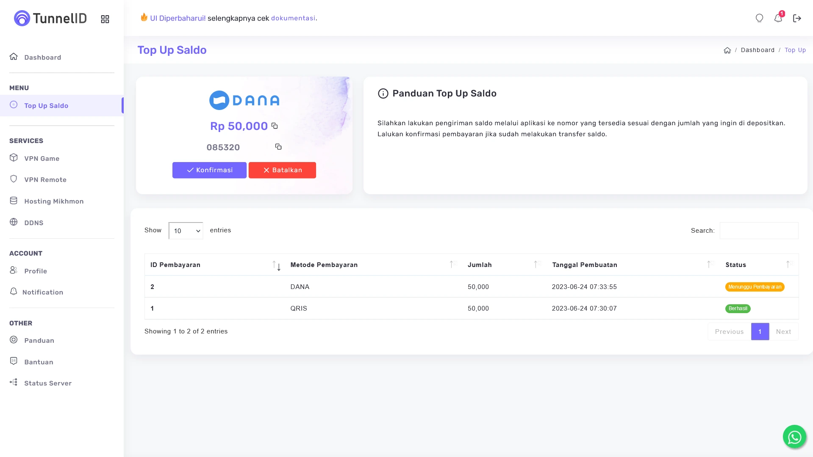The width and height of the screenshot is (813, 457).
Task: Open the notification bell
Action: [x=778, y=18]
